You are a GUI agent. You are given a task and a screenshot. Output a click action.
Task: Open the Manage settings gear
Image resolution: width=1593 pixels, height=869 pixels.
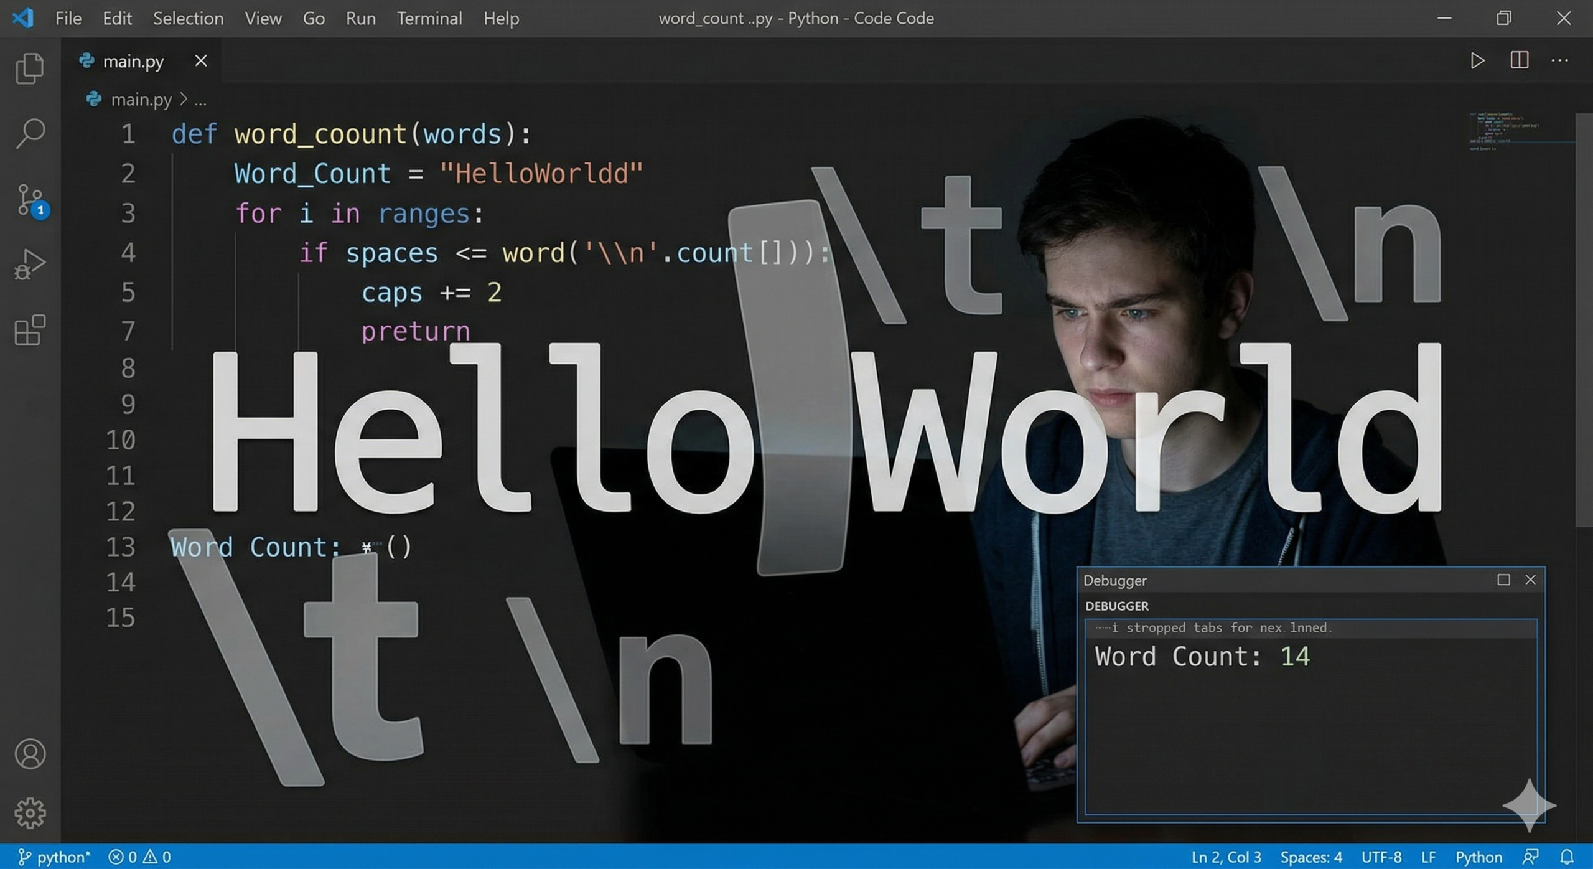(x=29, y=812)
